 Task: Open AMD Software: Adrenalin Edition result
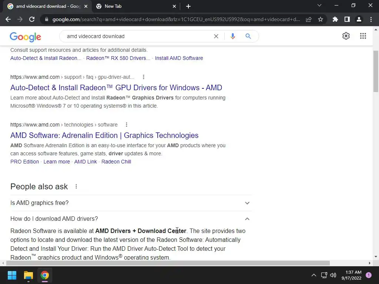104,135
